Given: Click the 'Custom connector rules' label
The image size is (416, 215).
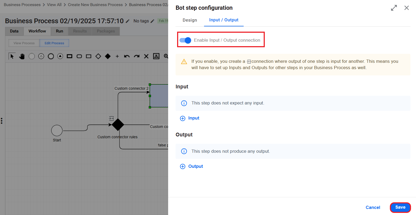Looking at the screenshot, I should 117,137.
